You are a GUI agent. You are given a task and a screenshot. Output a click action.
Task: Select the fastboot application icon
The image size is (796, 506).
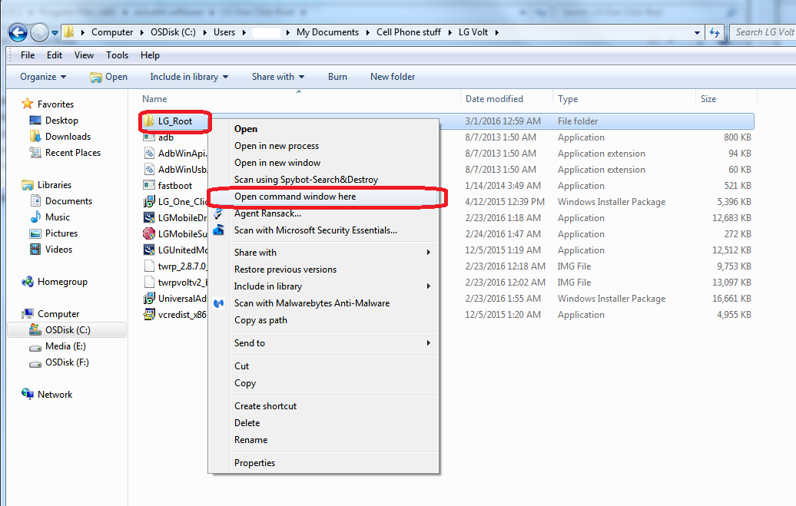click(x=149, y=185)
